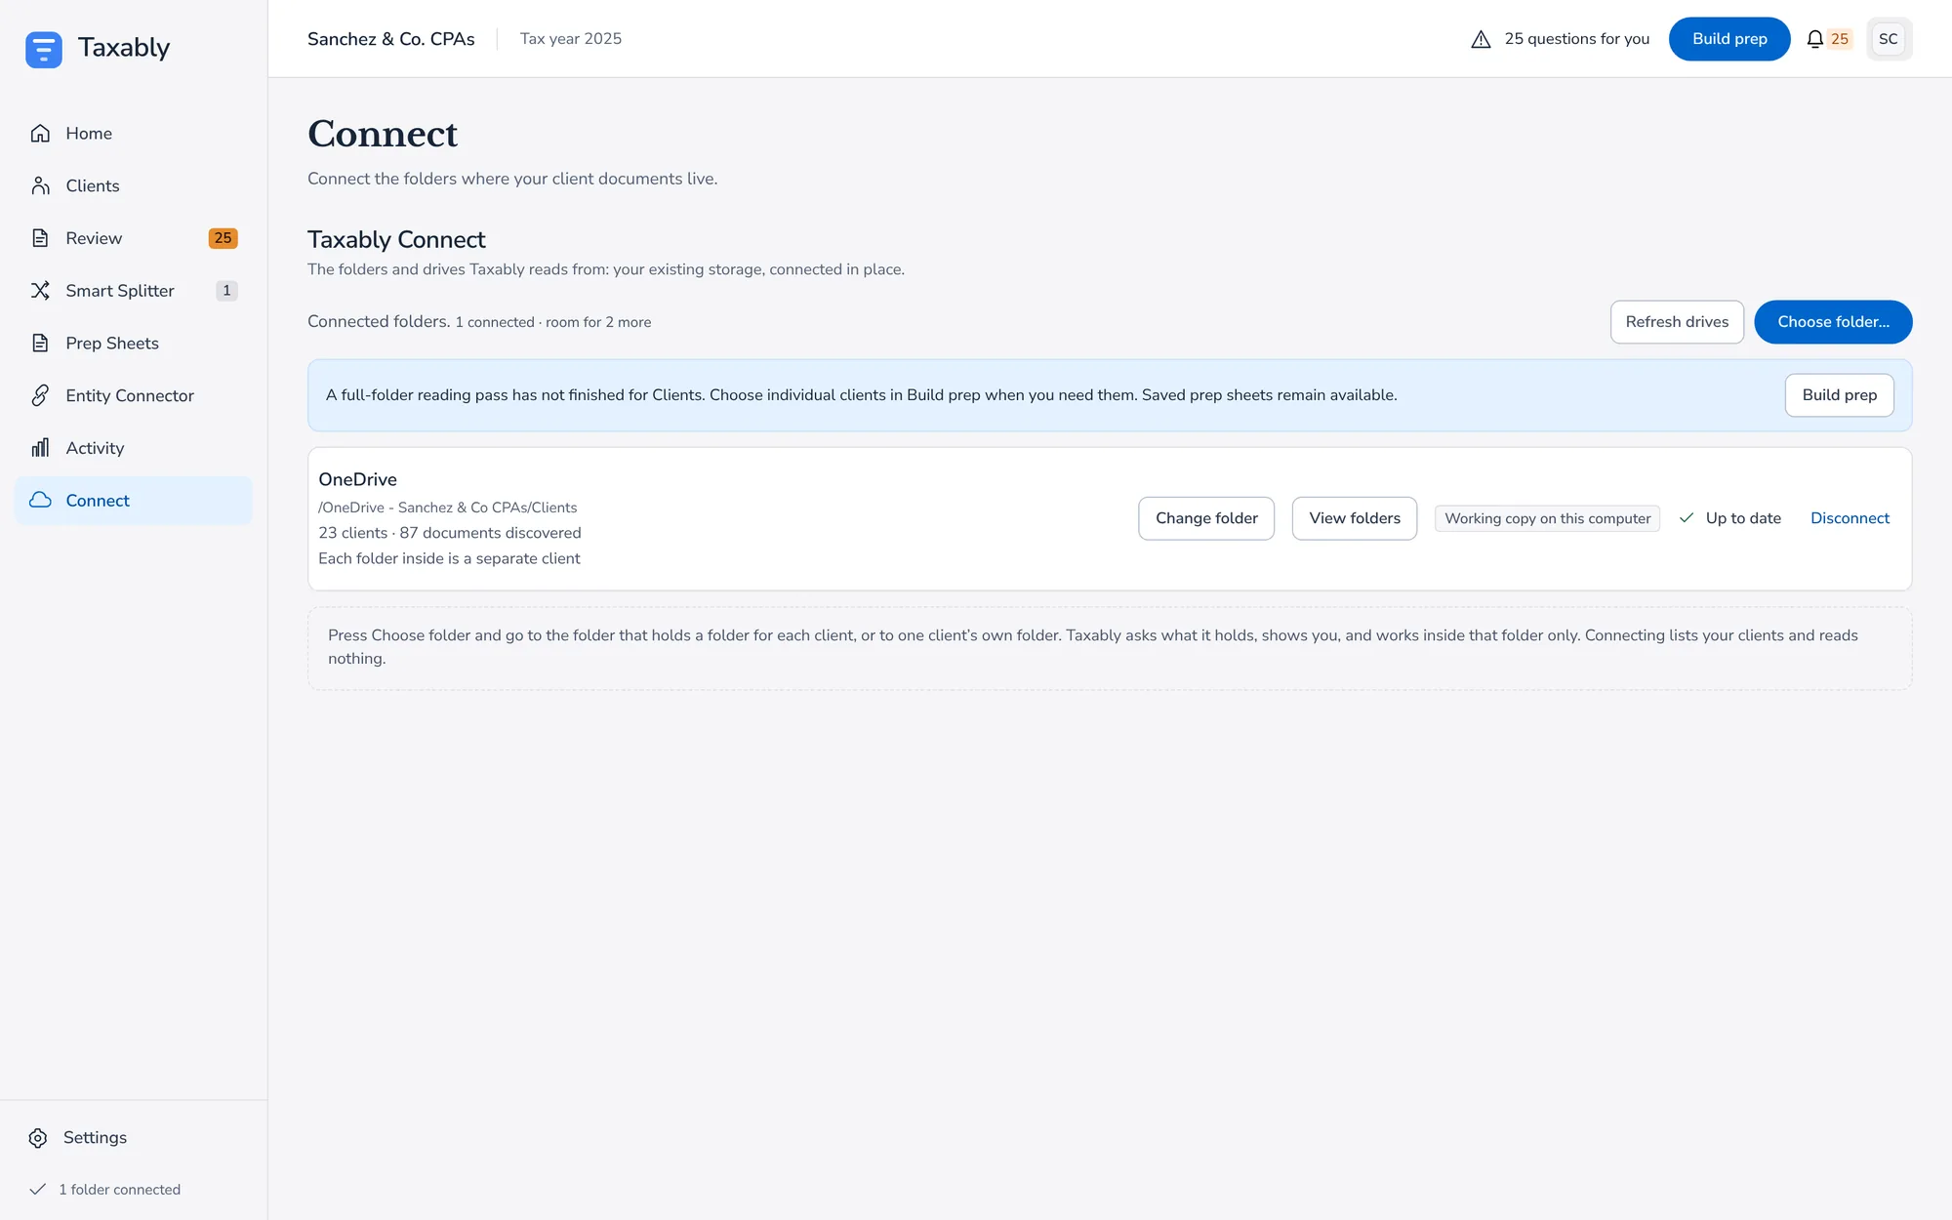Click the warning triangle icon

1481,39
